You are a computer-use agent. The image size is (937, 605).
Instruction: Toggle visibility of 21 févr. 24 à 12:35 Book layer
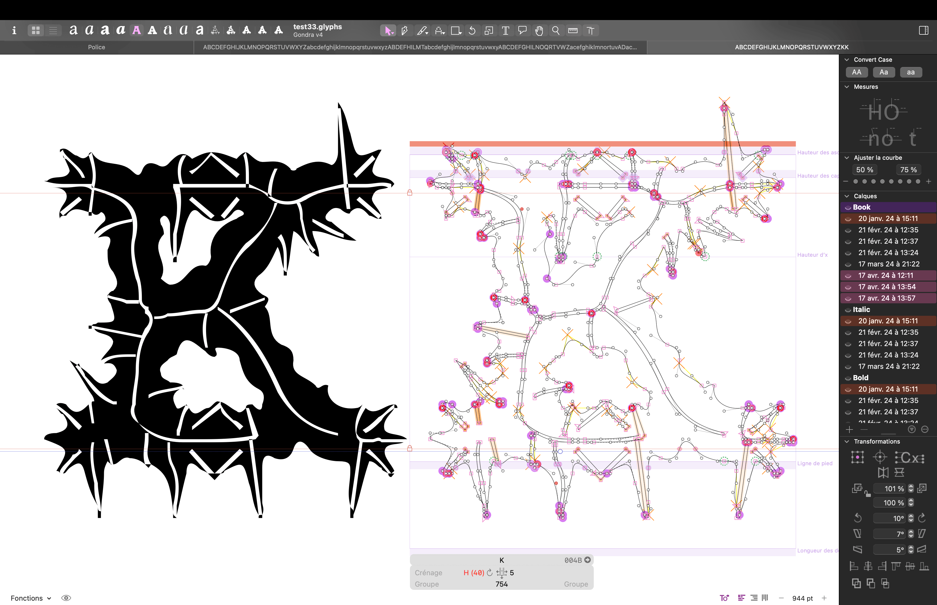(x=848, y=230)
